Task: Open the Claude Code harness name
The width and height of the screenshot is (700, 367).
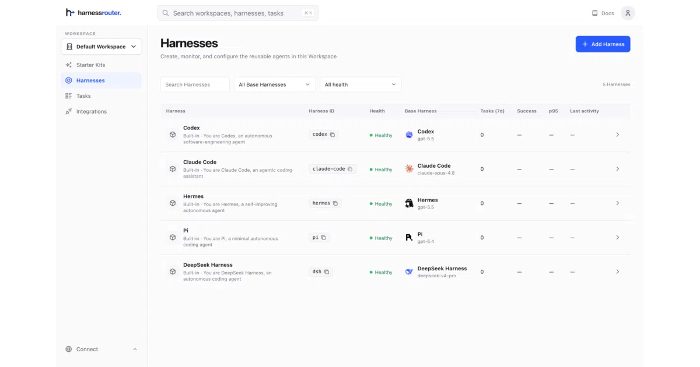Action: click(x=199, y=162)
